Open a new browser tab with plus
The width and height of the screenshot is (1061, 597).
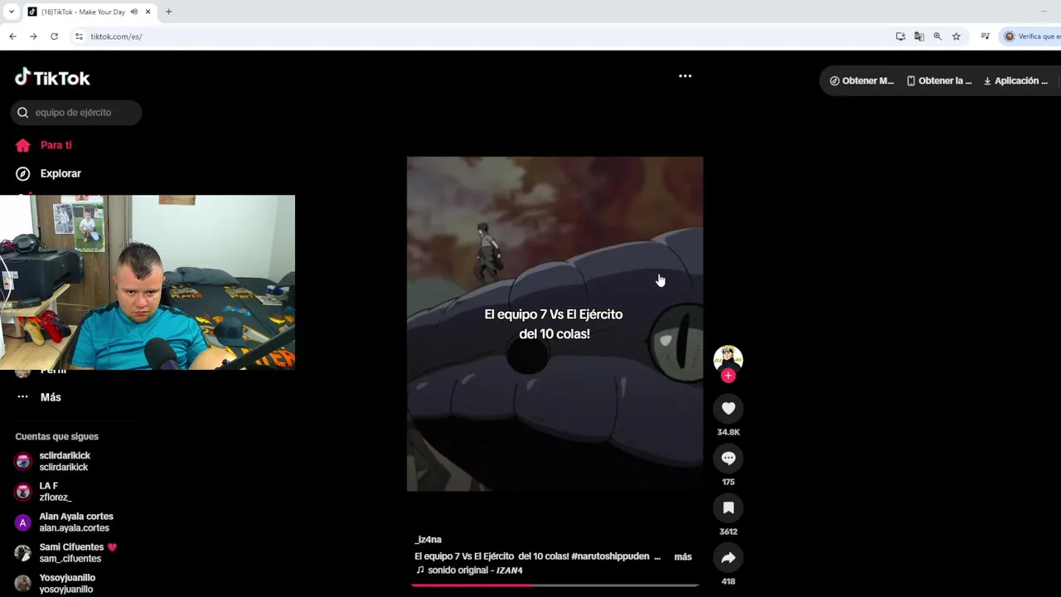(x=168, y=12)
